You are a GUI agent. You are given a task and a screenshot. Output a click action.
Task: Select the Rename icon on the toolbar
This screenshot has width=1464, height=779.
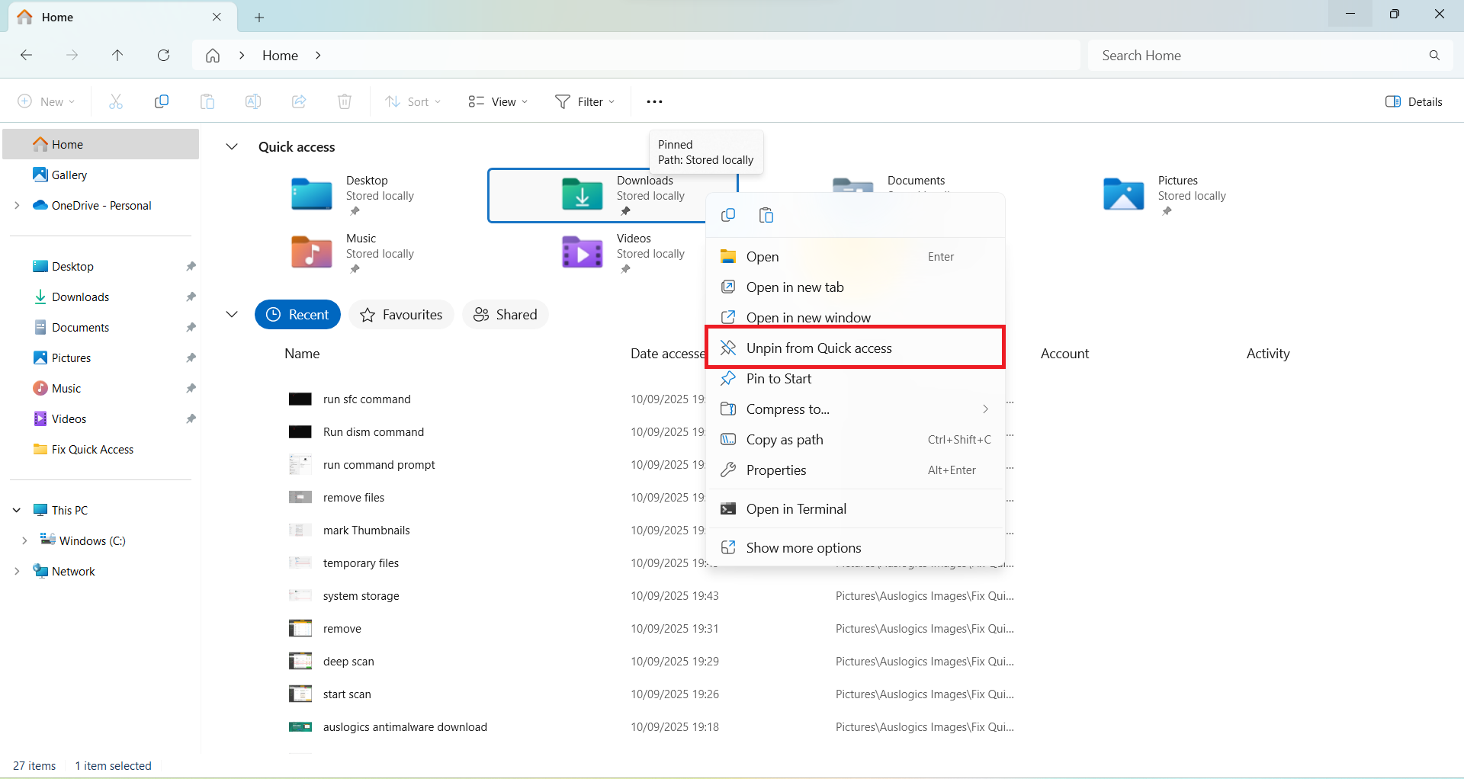(252, 101)
